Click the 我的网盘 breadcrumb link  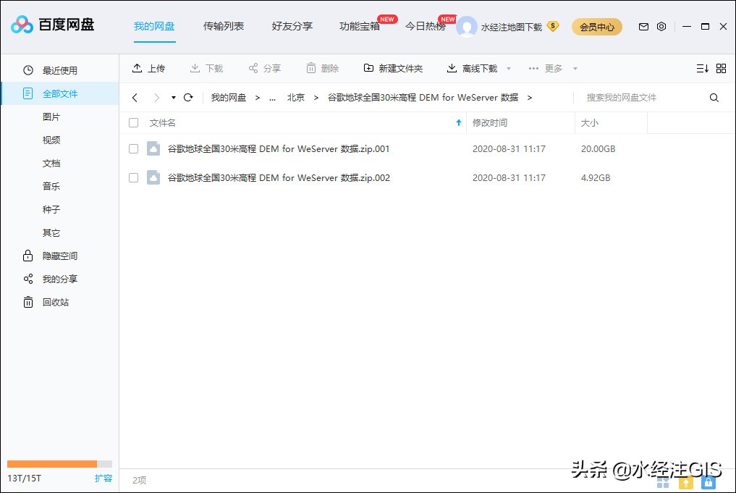pos(229,98)
